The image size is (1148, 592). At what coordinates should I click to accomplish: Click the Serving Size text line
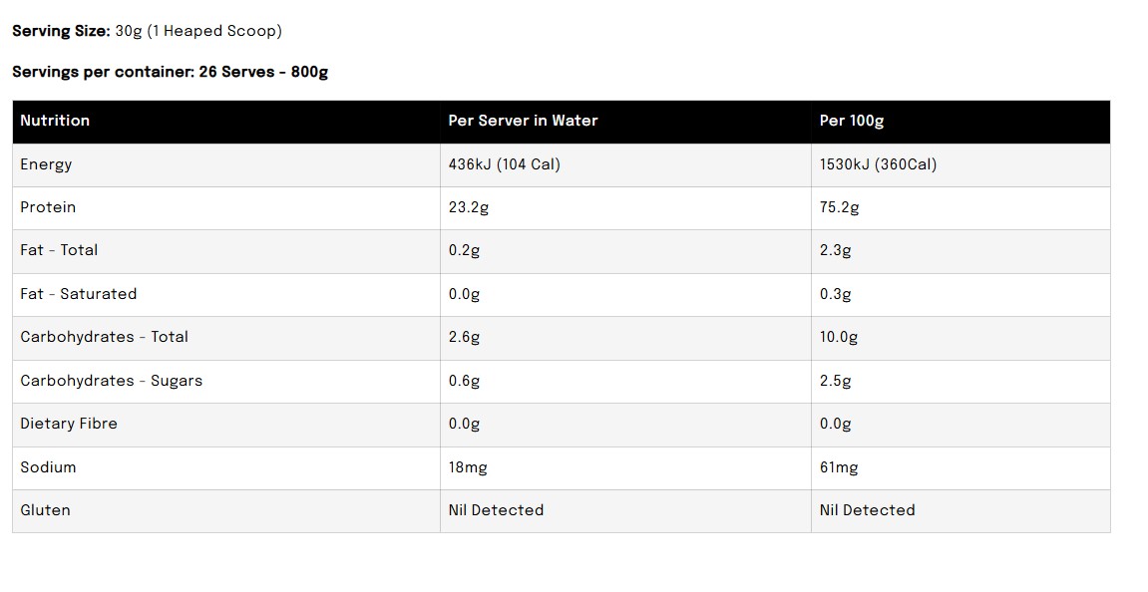(148, 31)
